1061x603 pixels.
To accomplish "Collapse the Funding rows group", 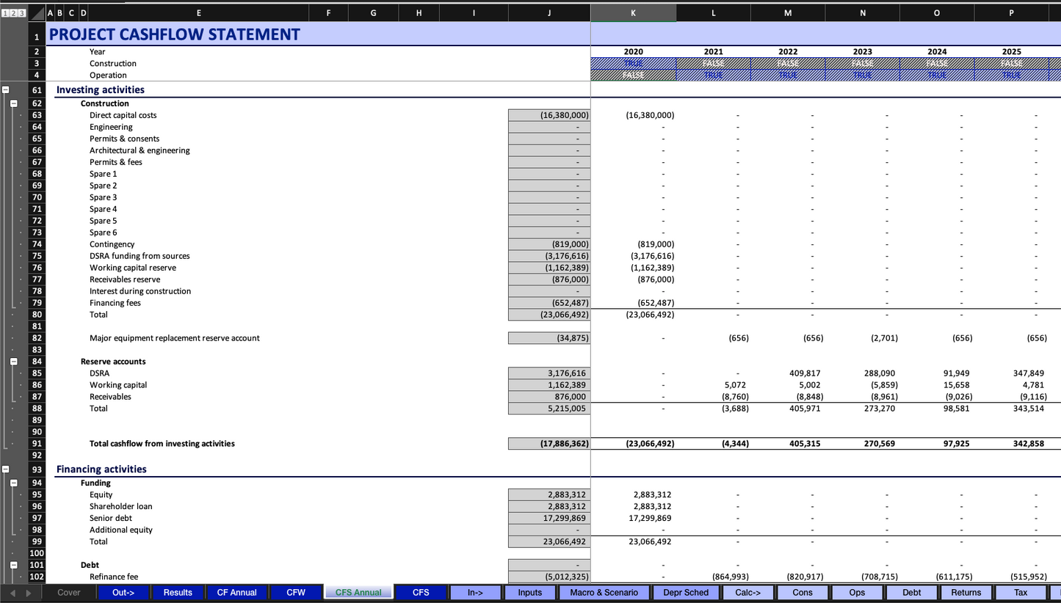I will coord(14,483).
